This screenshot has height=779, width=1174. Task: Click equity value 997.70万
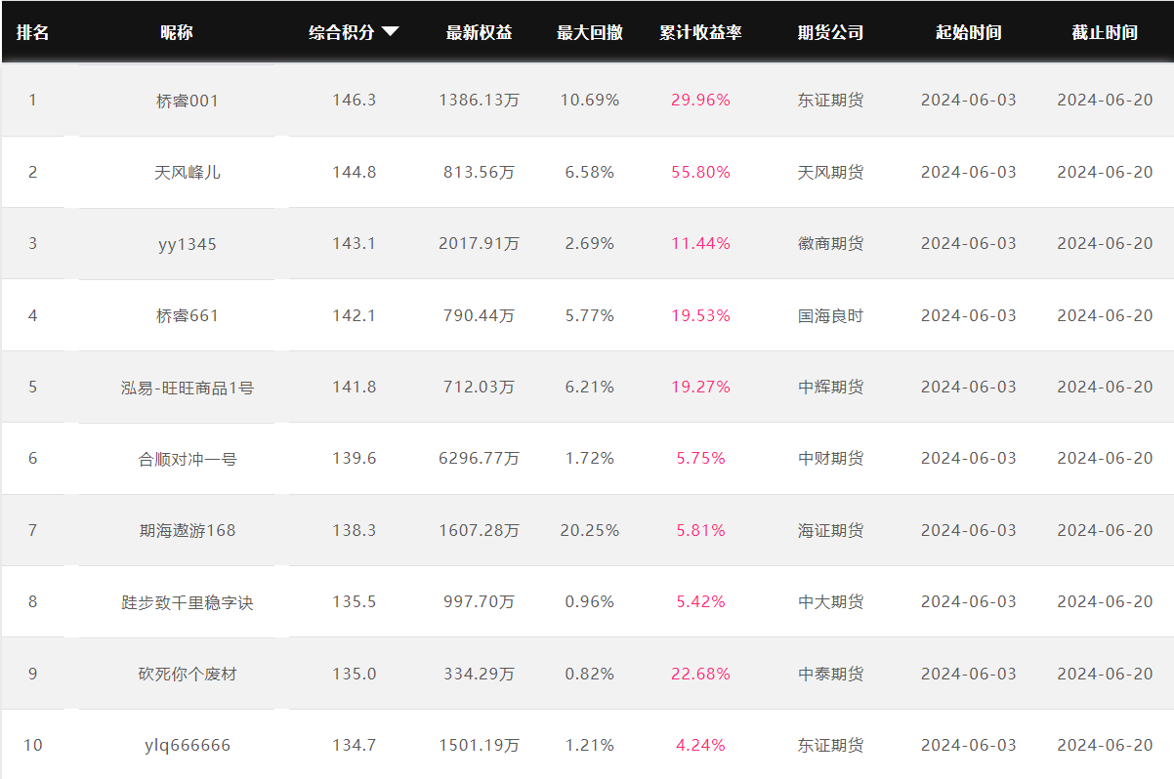(x=479, y=601)
